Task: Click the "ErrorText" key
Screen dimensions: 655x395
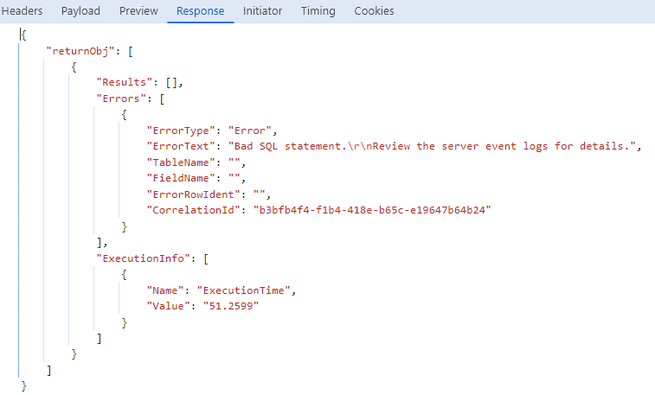Action: 181,146
